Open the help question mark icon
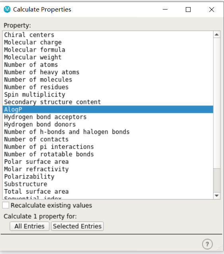This screenshot has height=254, width=224. [x=207, y=244]
